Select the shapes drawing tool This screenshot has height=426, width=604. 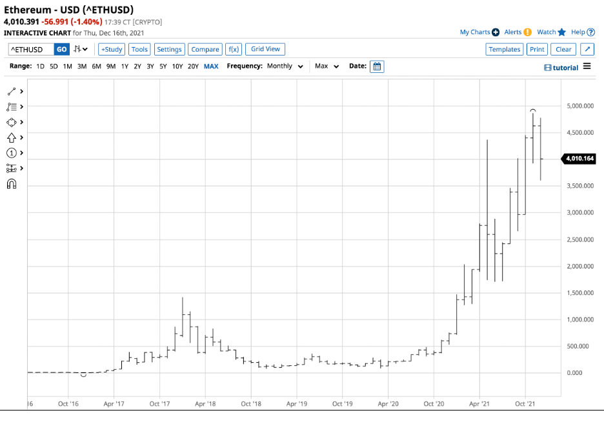point(11,123)
